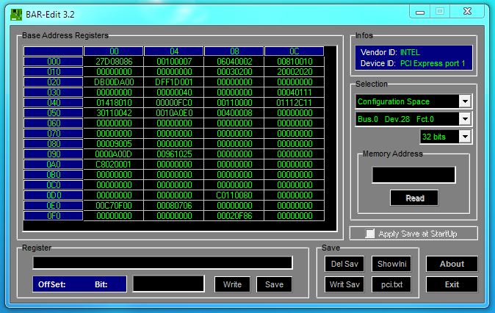The image size is (495, 313).
Task: Select cell value 00040111
Action: pos(295,93)
